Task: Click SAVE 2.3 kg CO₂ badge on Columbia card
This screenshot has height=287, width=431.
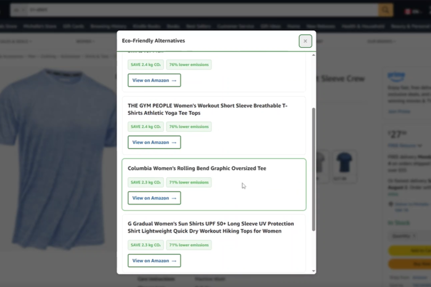Action: (146, 182)
